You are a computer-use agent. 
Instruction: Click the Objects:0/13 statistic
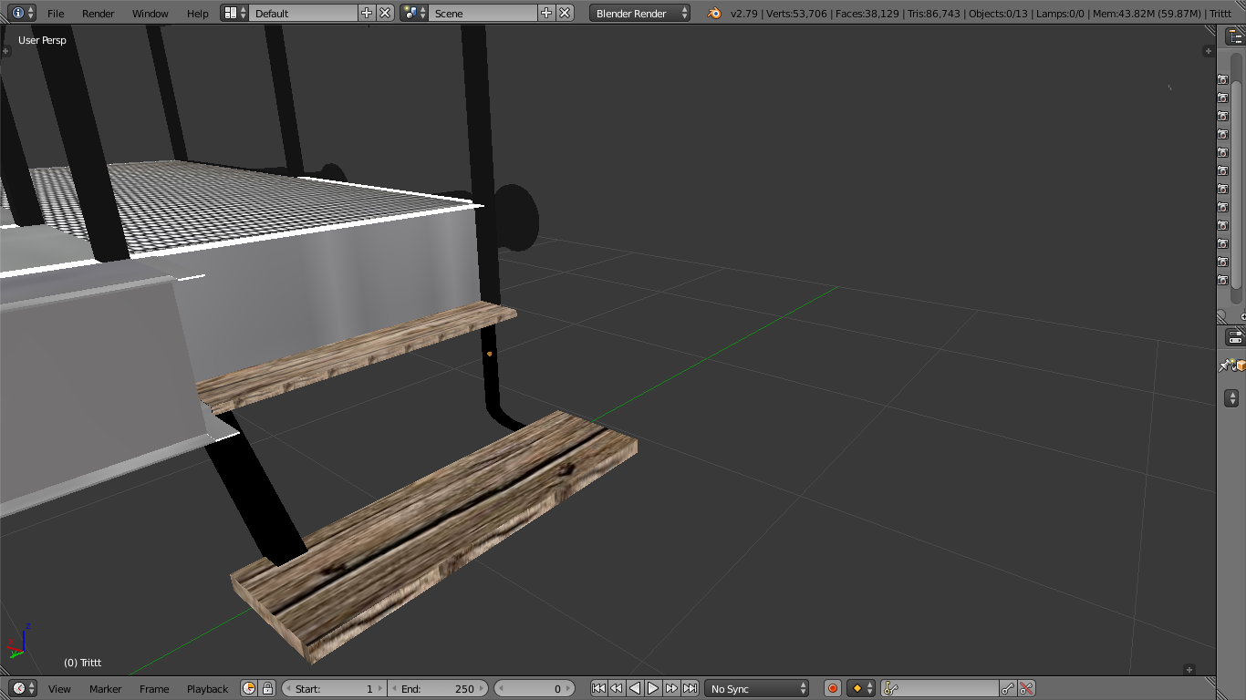click(1000, 14)
